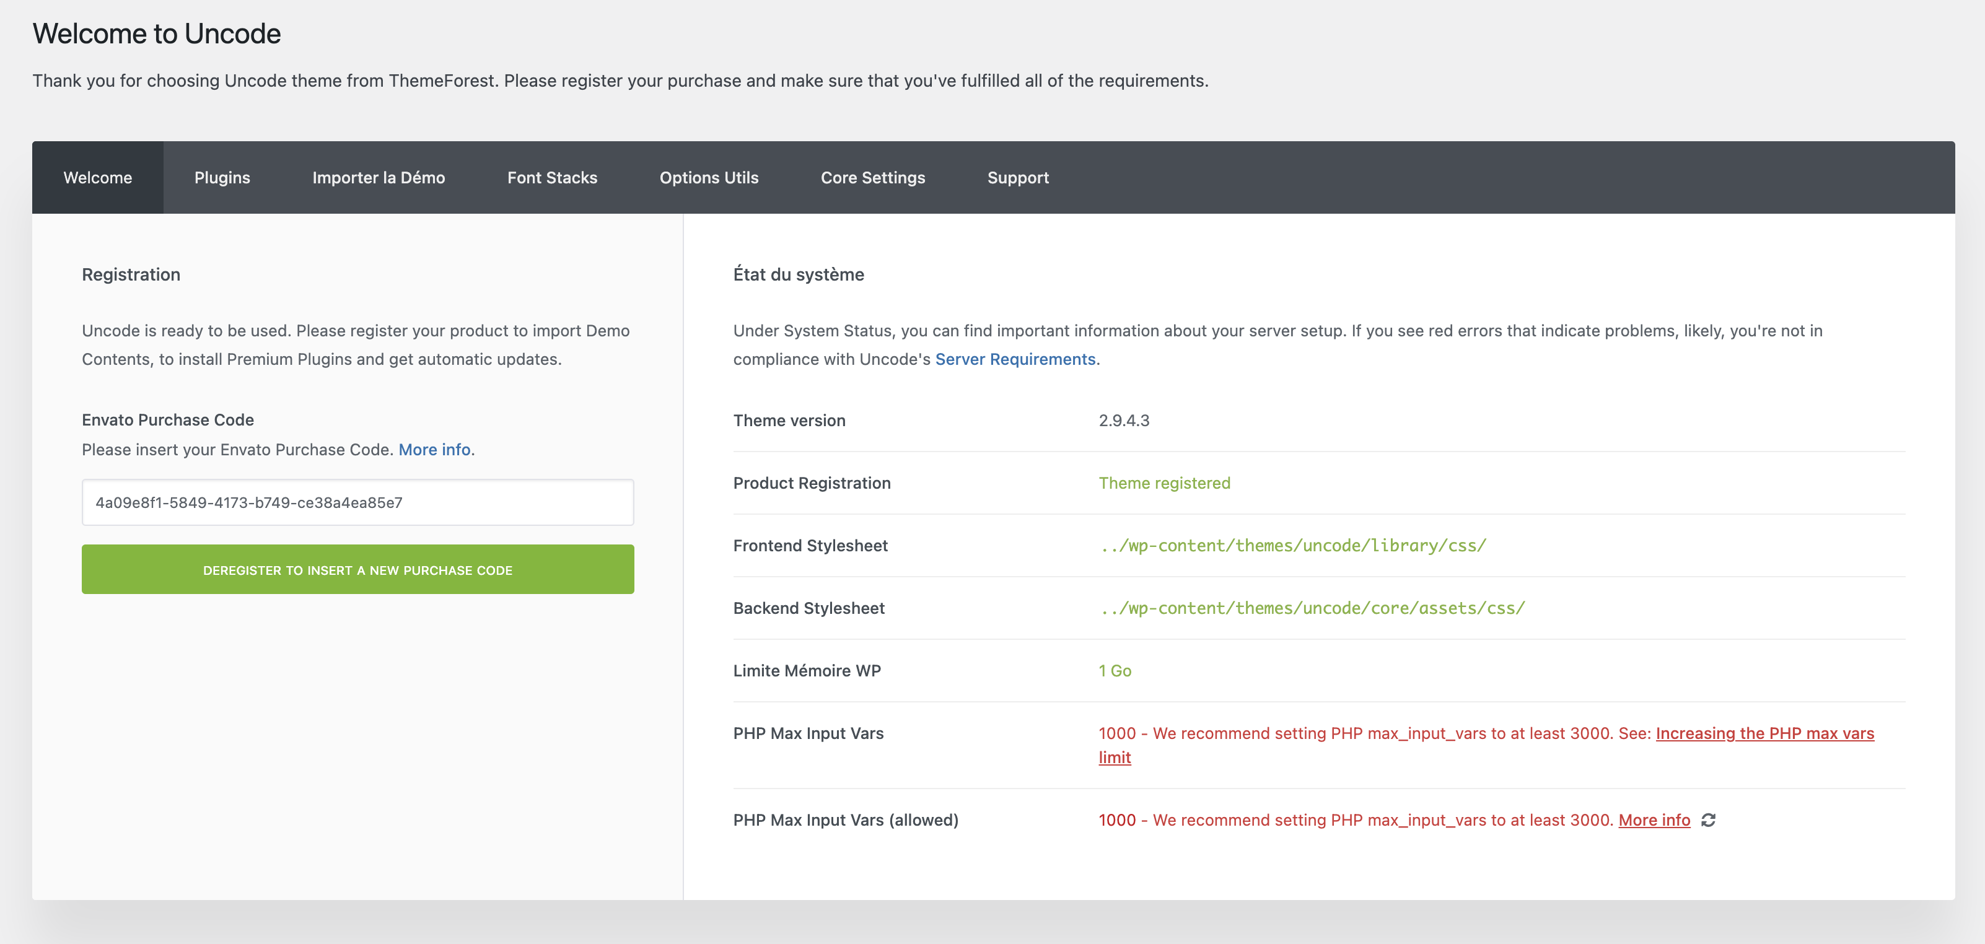Open the Welcome tab
This screenshot has height=944, width=1985.
click(98, 177)
